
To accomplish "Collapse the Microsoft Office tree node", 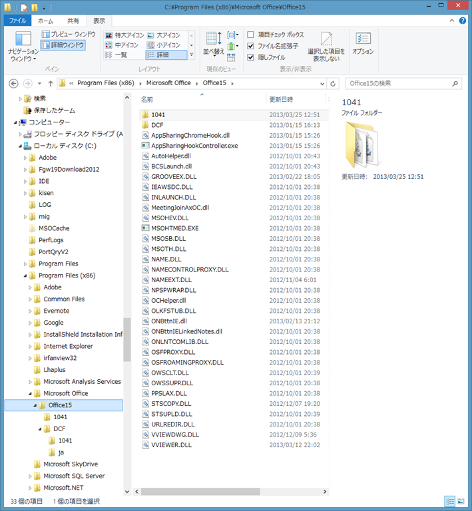I will [30, 394].
